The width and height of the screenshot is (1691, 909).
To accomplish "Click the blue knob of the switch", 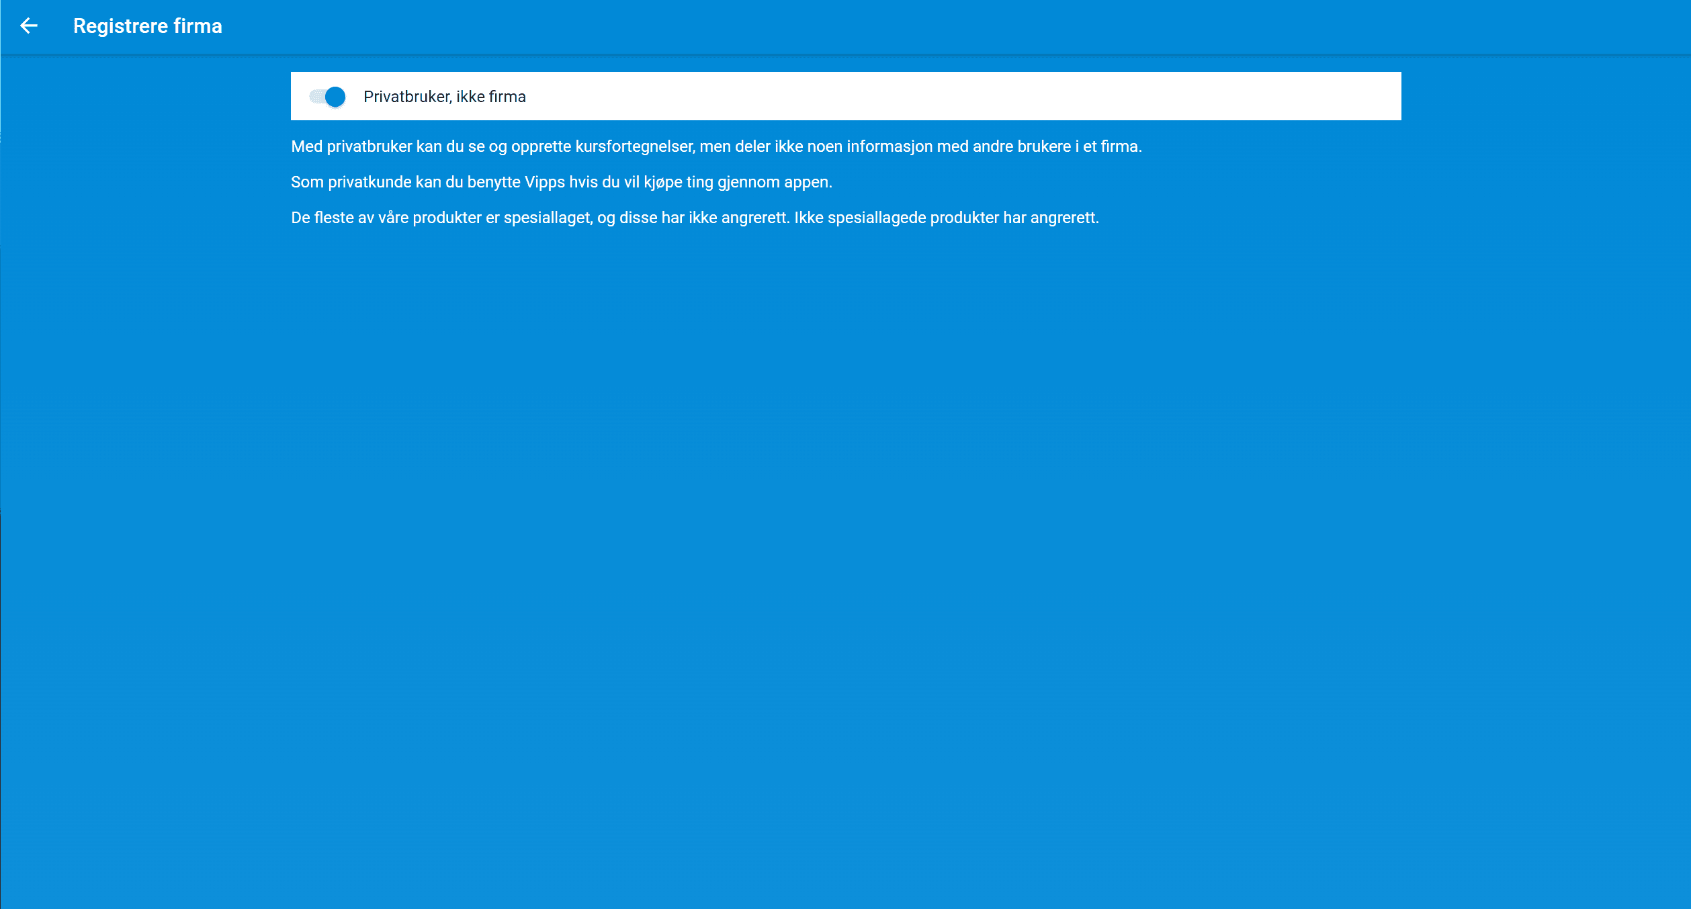I will (335, 97).
